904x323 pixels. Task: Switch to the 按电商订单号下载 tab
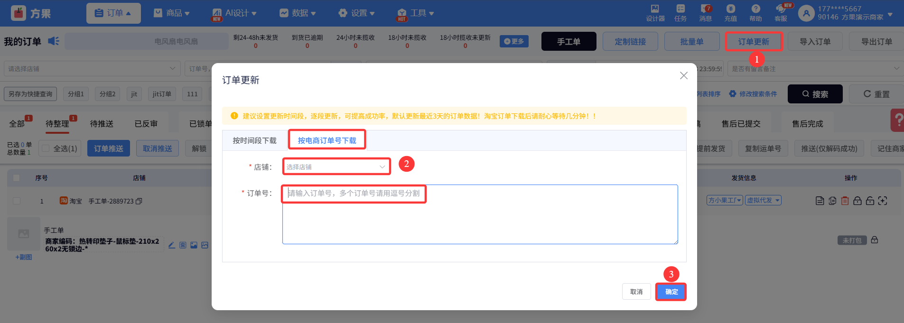click(x=327, y=140)
